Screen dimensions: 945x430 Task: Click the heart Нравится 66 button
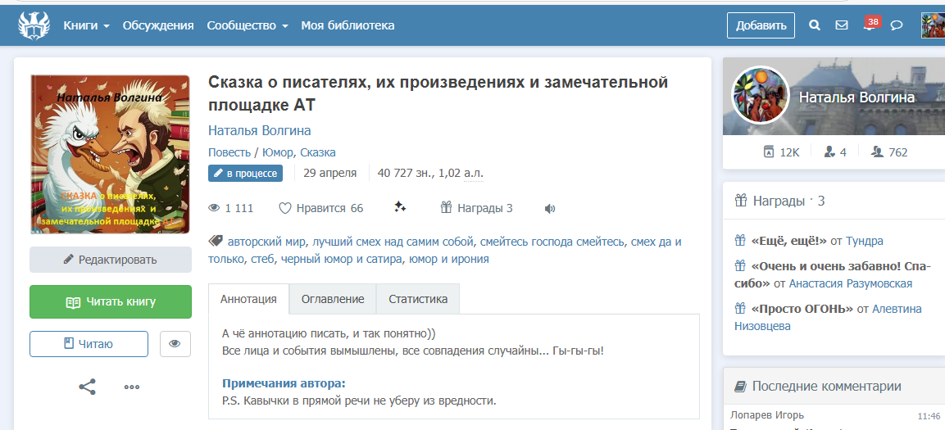[x=320, y=208]
